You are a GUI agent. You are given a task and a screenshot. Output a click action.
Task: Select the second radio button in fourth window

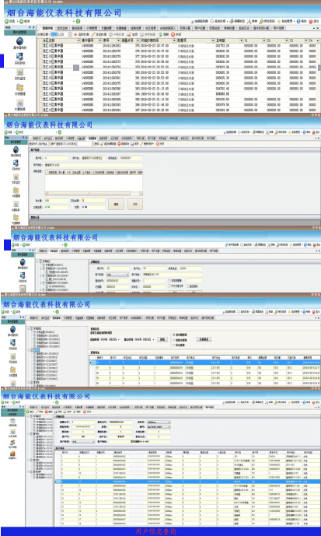(174, 341)
